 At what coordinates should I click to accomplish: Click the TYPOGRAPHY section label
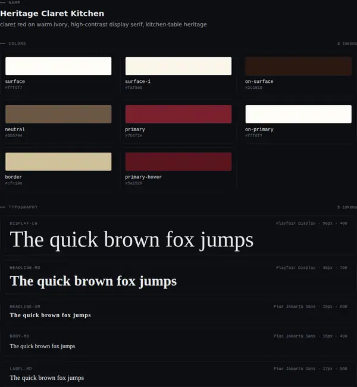tap(23, 207)
